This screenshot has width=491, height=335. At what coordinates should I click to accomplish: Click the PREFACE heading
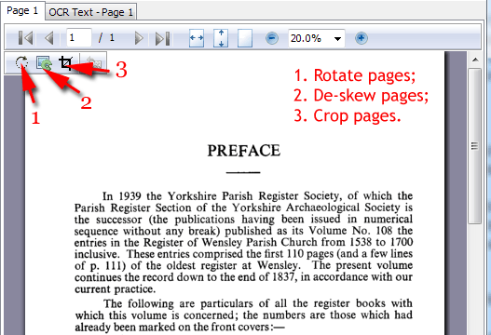244,151
